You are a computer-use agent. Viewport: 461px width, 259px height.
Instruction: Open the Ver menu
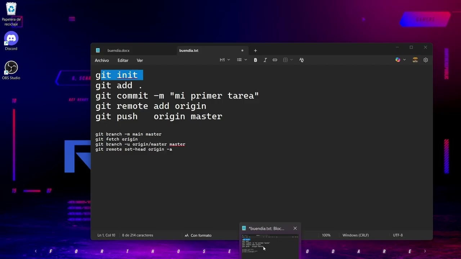(140, 60)
